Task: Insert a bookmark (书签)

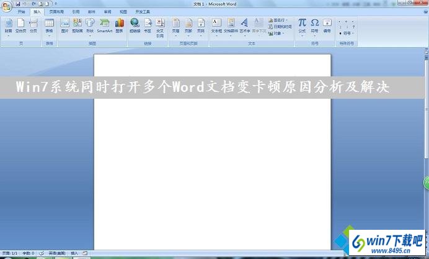Action: click(x=148, y=26)
